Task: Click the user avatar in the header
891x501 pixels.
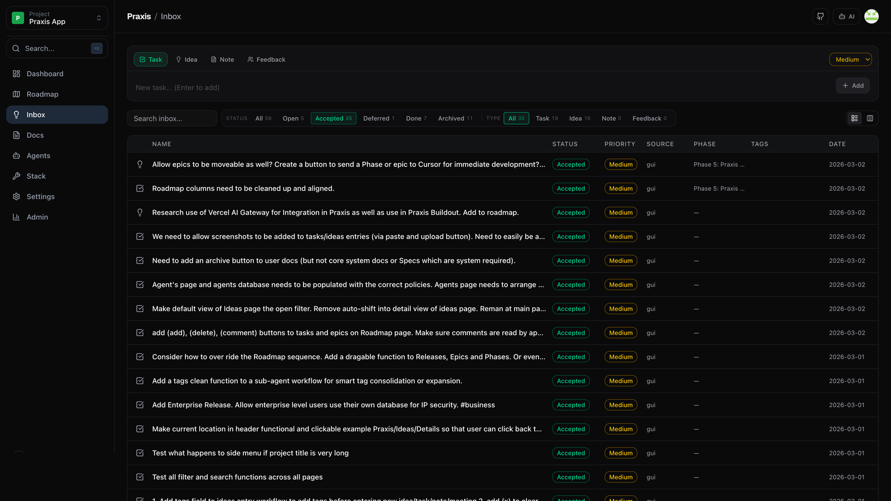Action: point(871,16)
